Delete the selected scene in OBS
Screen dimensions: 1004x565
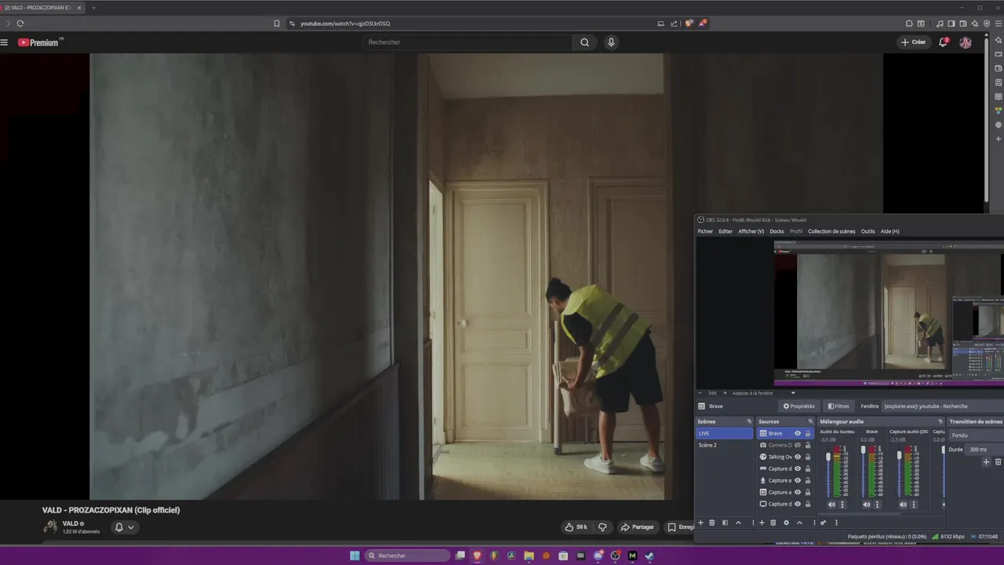712,523
